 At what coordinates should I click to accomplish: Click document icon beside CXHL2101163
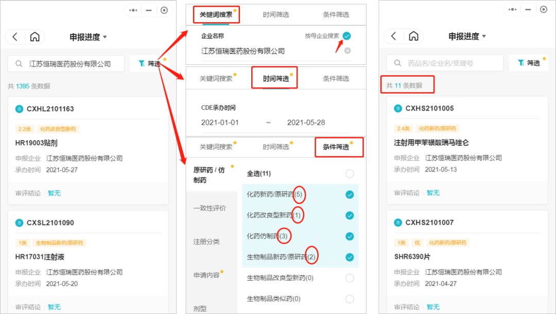click(x=19, y=109)
